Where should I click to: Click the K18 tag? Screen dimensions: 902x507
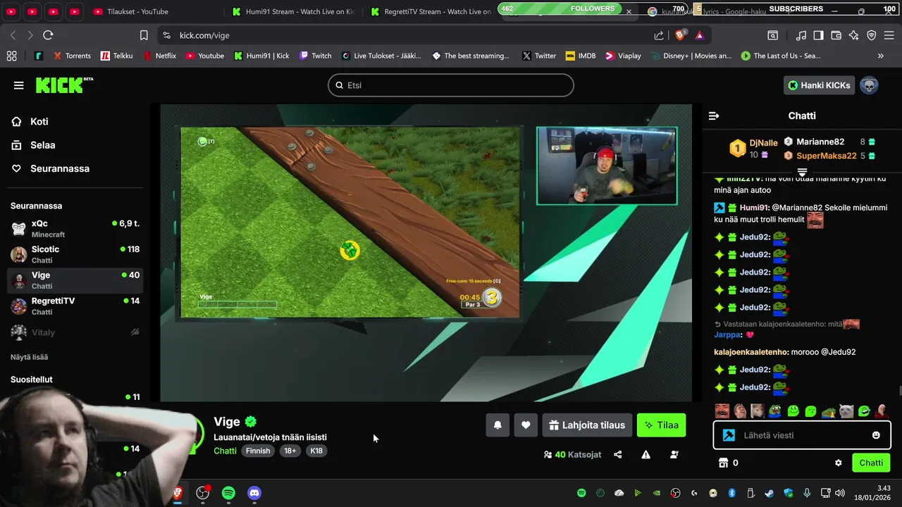tap(316, 451)
